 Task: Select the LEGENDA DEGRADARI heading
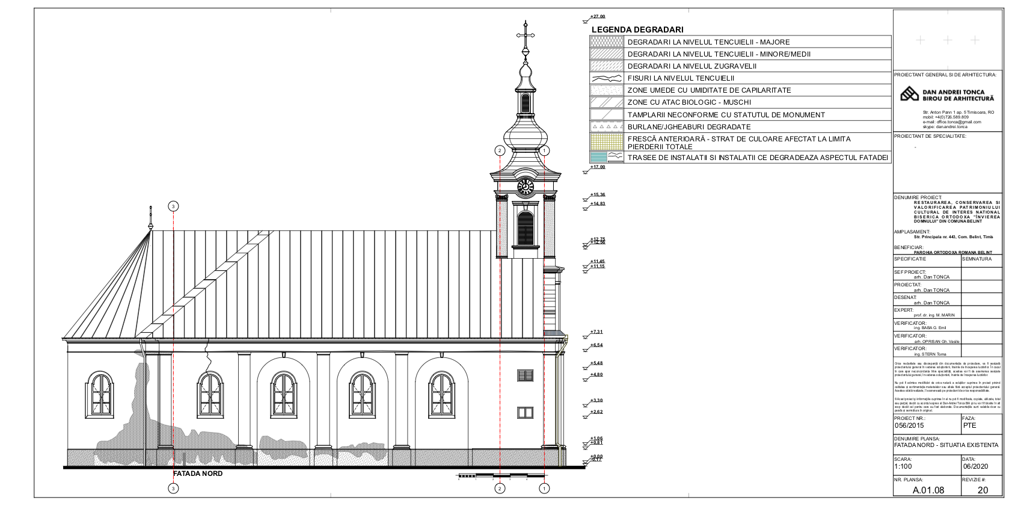637,29
